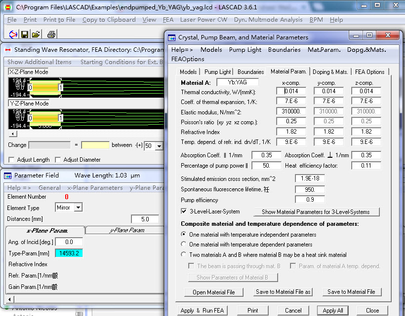
Task: Click the Cancel button in the dialog
Action: click(x=293, y=311)
